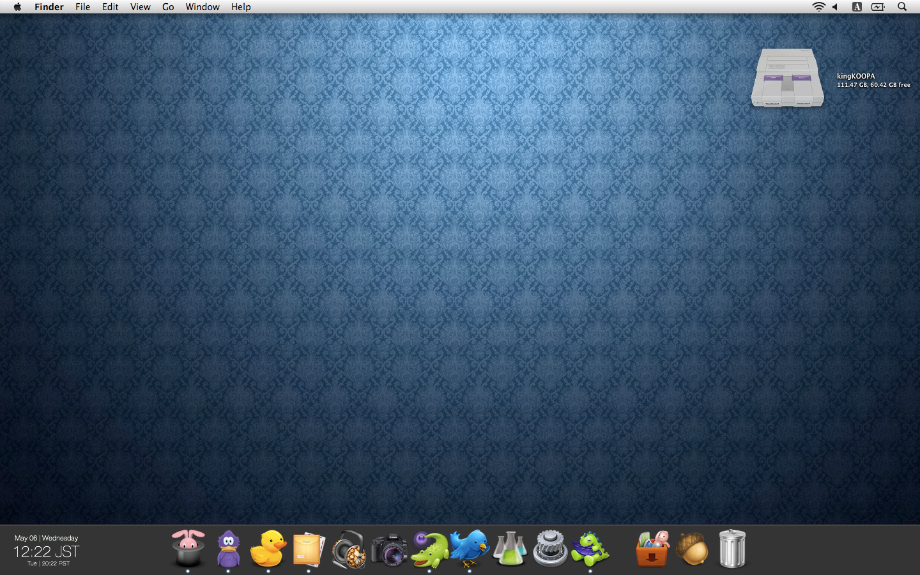
Task: Click the chemistry flasks dock icon
Action: [510, 549]
